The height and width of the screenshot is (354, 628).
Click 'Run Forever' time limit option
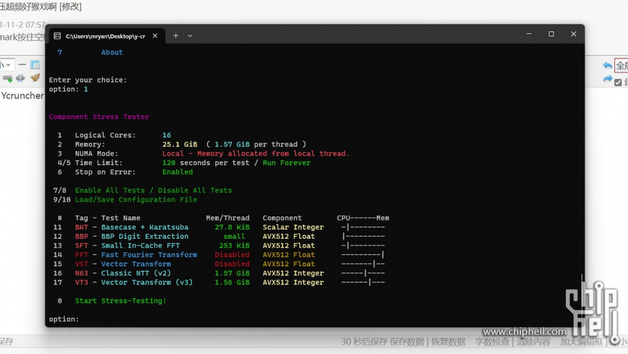[286, 163]
